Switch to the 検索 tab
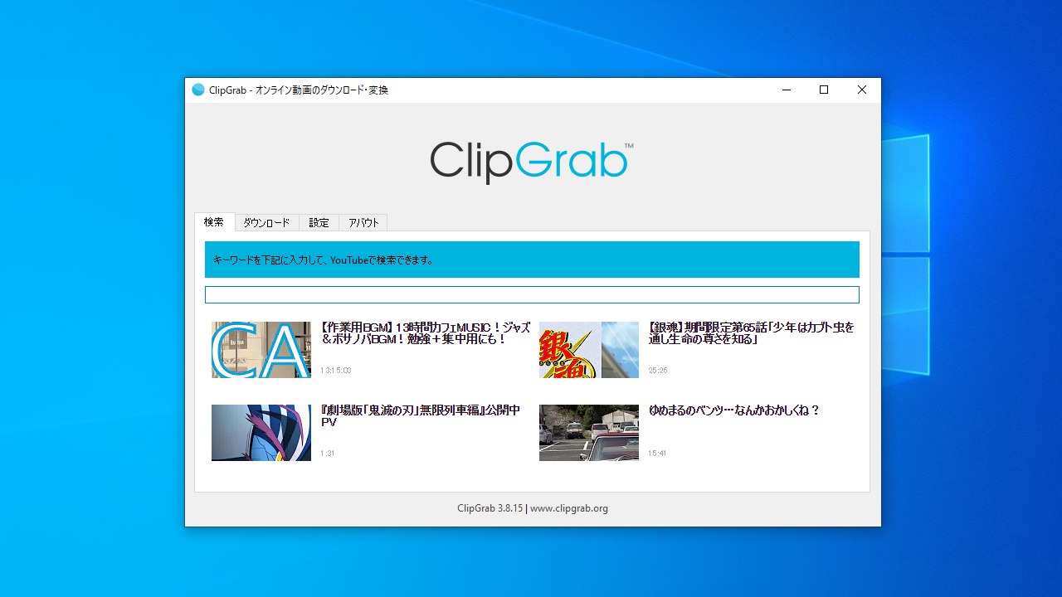Viewport: 1062px width, 597px height. click(214, 222)
